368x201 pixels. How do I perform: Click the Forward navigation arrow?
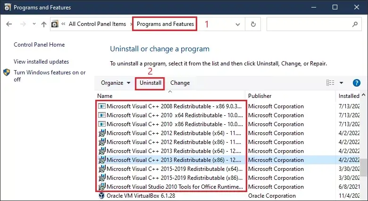coord(23,24)
